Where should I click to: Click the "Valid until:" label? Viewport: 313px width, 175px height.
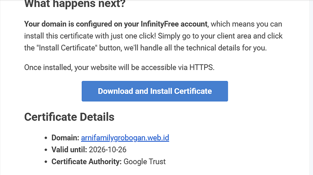69,150
